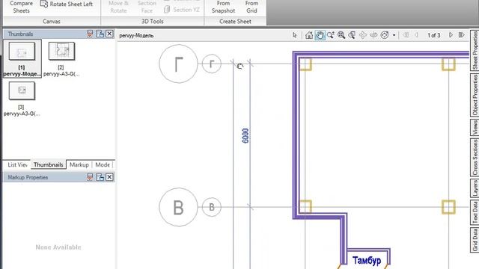The width and height of the screenshot is (479, 269).
Task: Open the SteeringWheels tool
Action: coord(385,35)
